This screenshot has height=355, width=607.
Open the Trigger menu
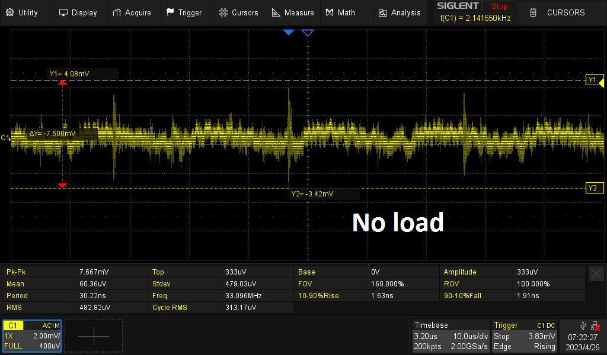tap(184, 13)
